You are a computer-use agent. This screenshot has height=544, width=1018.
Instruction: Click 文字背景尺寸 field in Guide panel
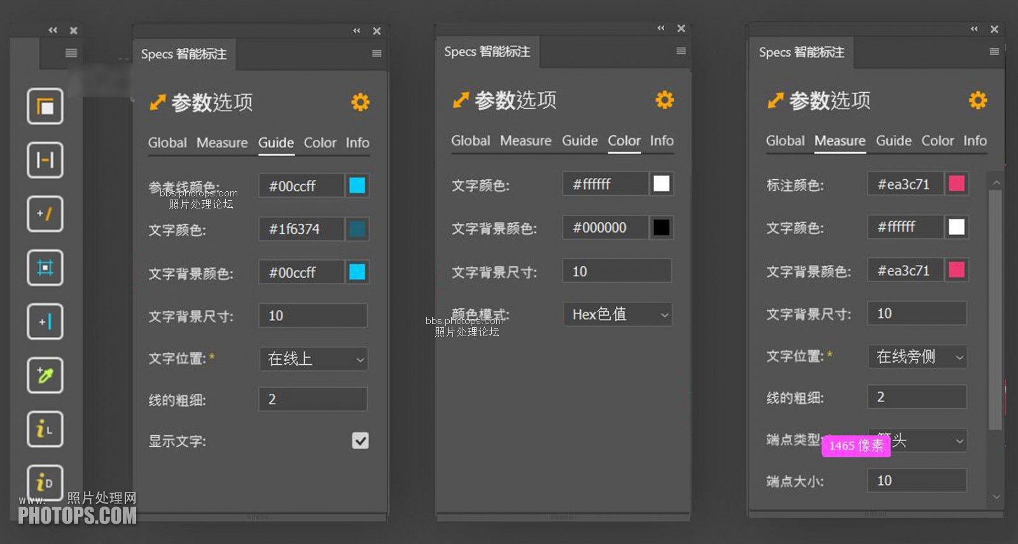313,315
